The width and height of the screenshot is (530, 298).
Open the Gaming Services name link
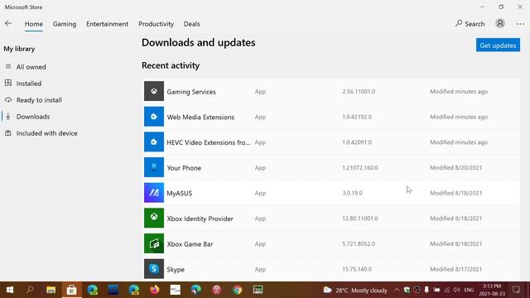pos(191,92)
